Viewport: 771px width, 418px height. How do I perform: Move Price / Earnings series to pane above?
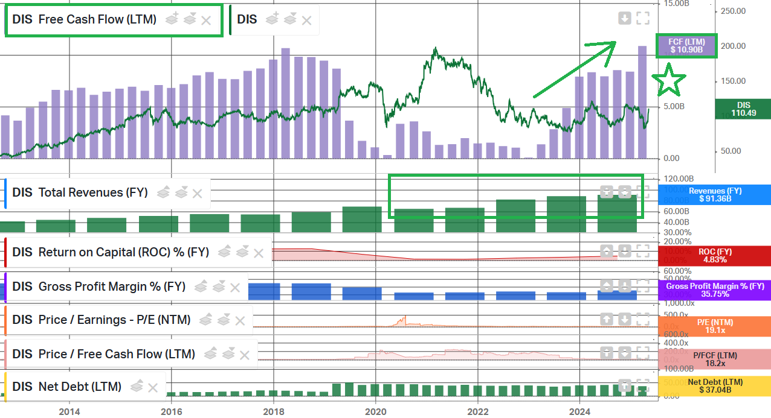pyautogui.click(x=206, y=320)
